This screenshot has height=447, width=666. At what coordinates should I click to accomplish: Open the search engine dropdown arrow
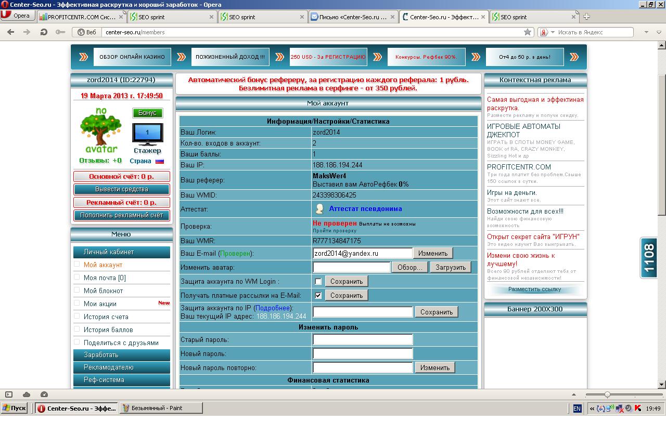pyautogui.click(x=553, y=32)
